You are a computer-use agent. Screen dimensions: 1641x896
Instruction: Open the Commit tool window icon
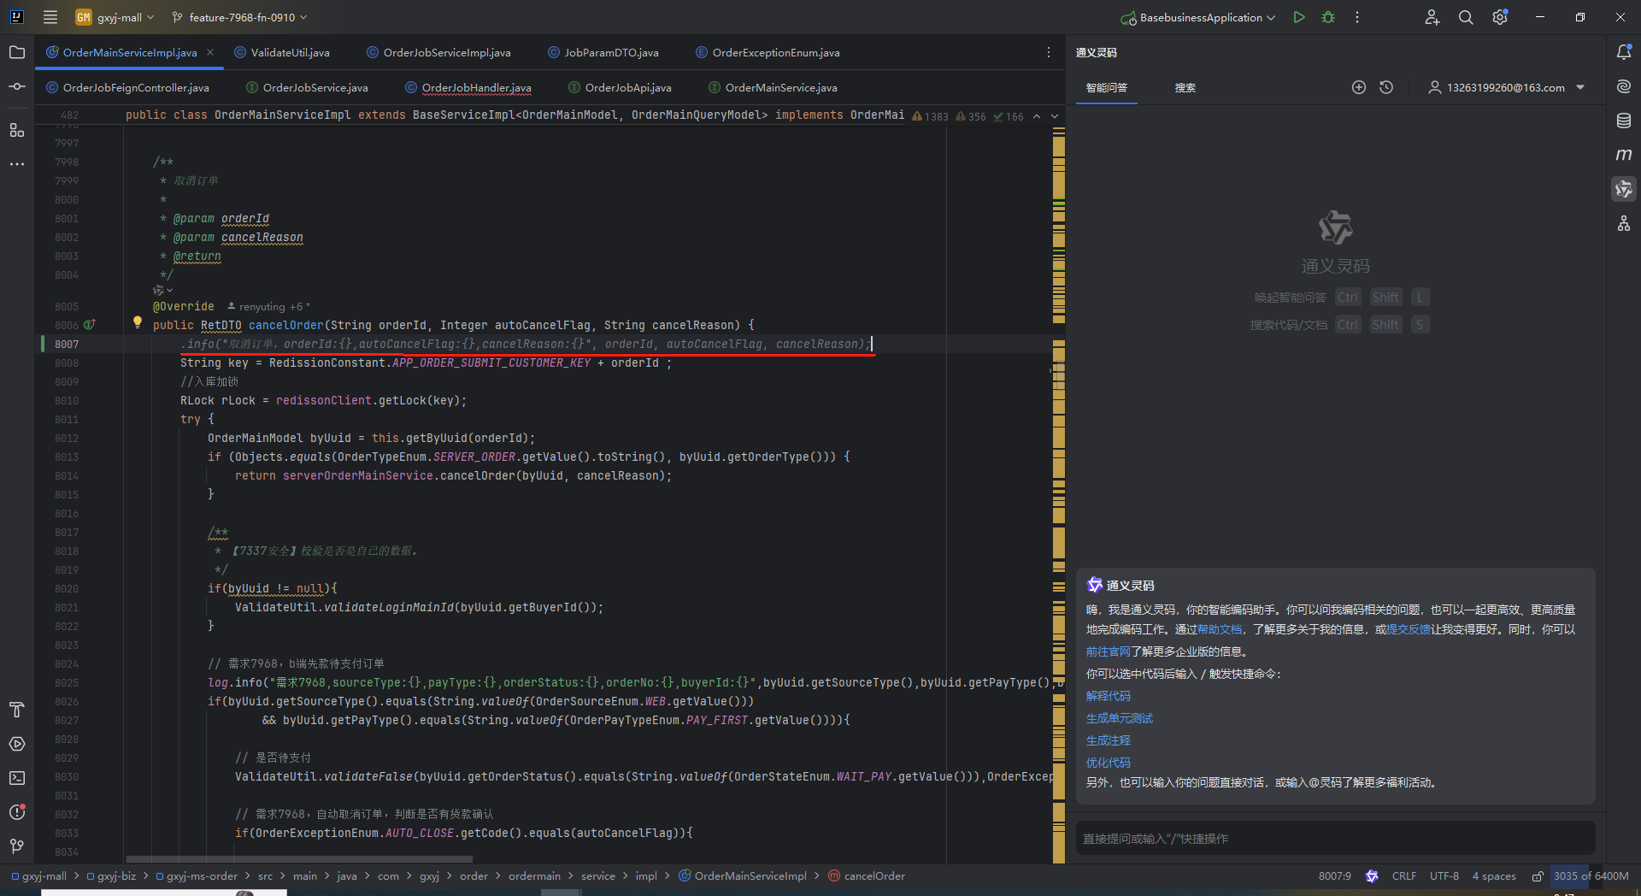[x=17, y=86]
